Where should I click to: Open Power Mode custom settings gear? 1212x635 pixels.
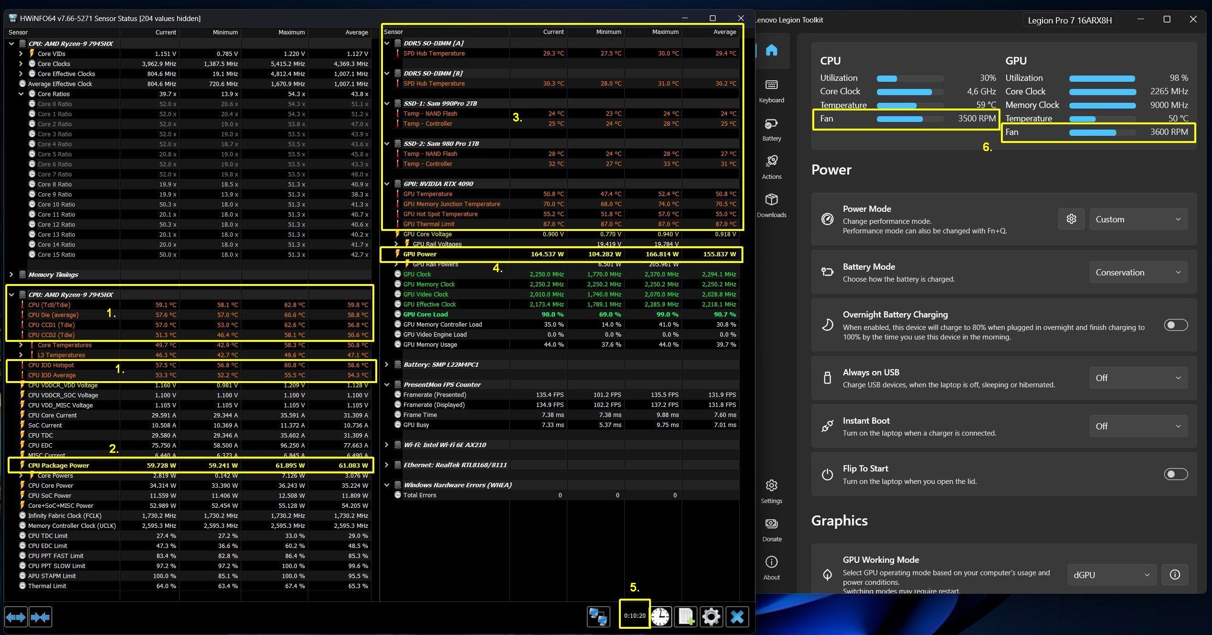click(x=1071, y=219)
